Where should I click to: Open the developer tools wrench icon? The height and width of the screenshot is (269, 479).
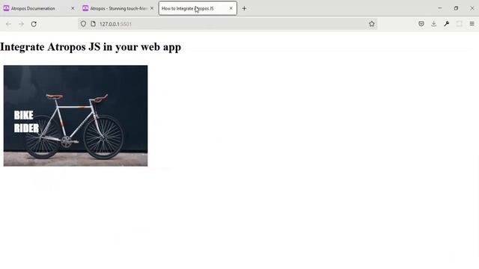[x=446, y=24]
